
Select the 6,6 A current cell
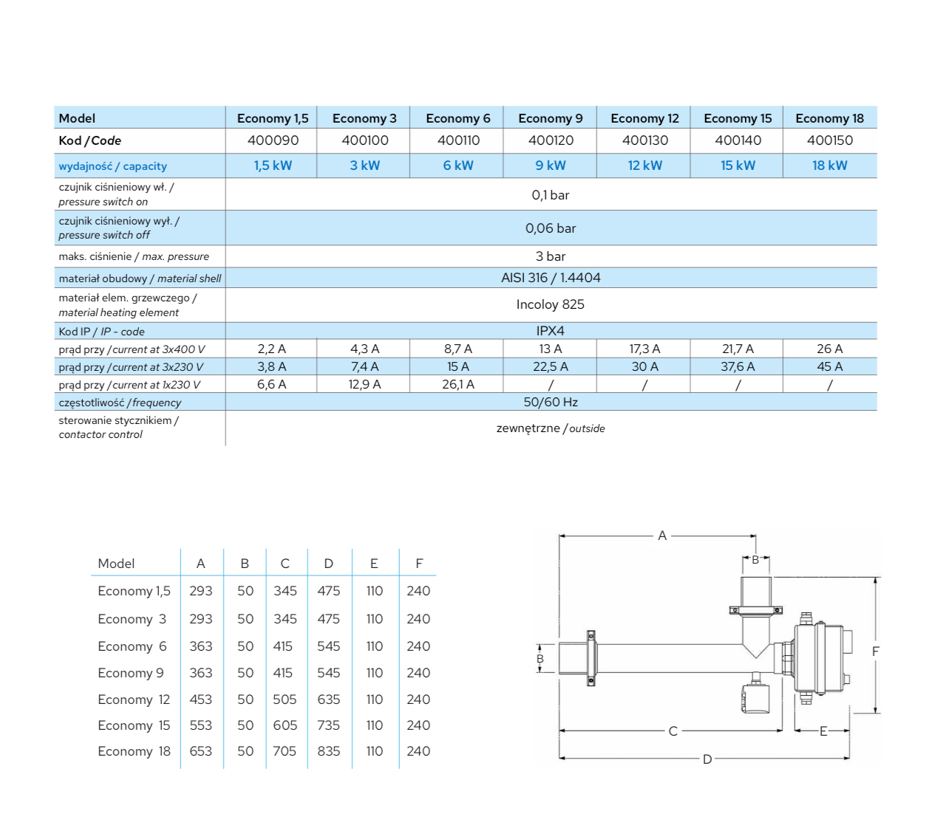[x=272, y=384]
